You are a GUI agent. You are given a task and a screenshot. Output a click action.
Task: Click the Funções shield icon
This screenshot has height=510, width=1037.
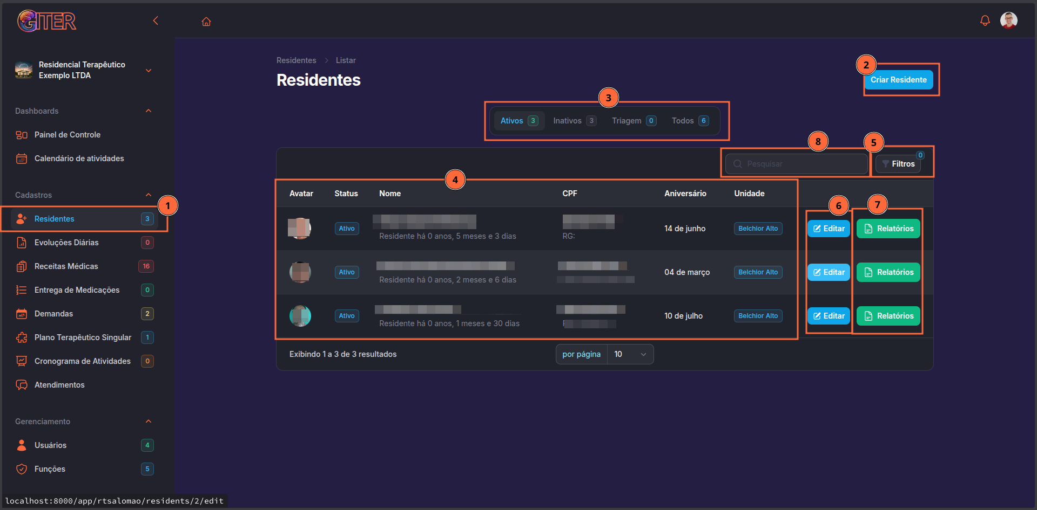[x=22, y=469]
